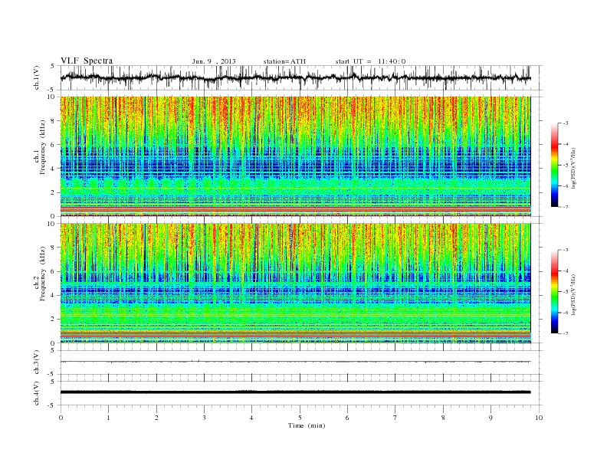The height and width of the screenshot is (469, 607).
Task: Click time axis tick label "4"
Action: coord(252,418)
